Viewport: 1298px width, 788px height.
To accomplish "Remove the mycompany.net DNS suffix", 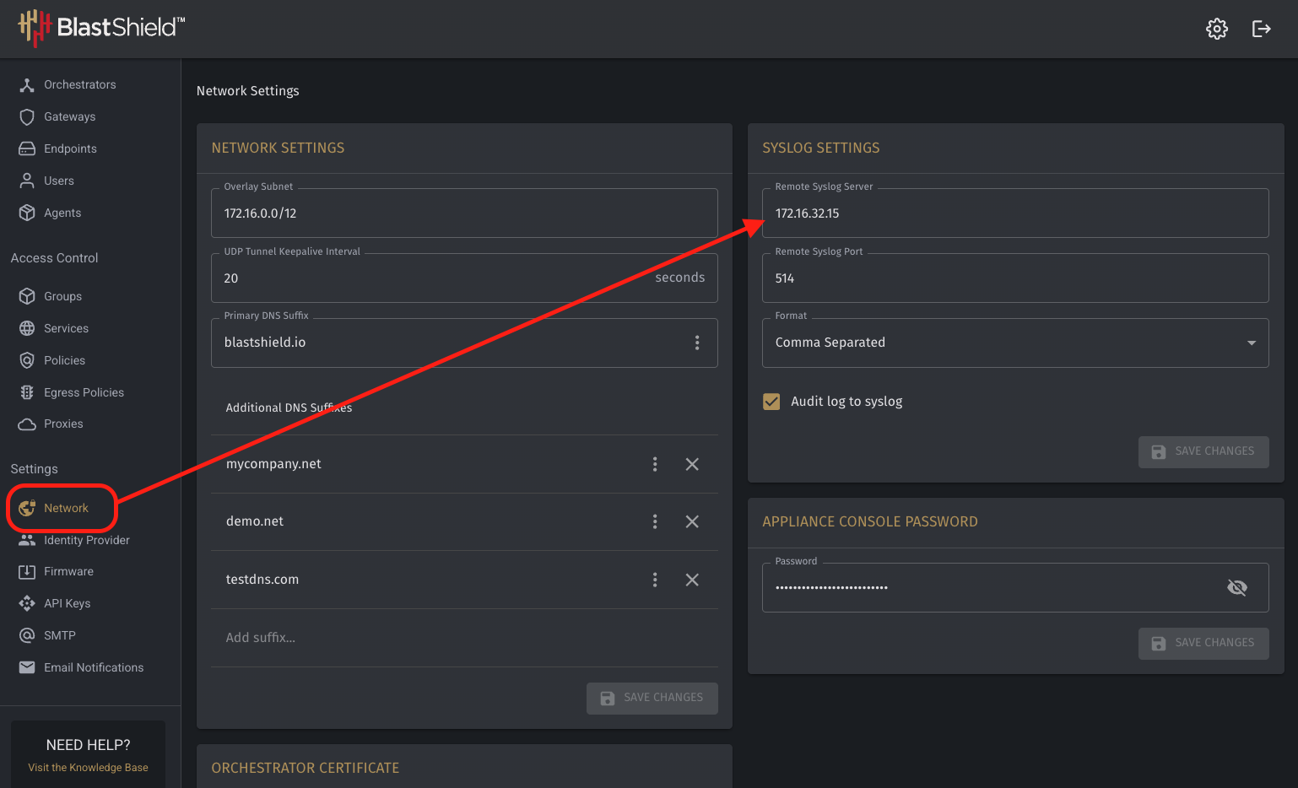I will pyautogui.click(x=692, y=464).
